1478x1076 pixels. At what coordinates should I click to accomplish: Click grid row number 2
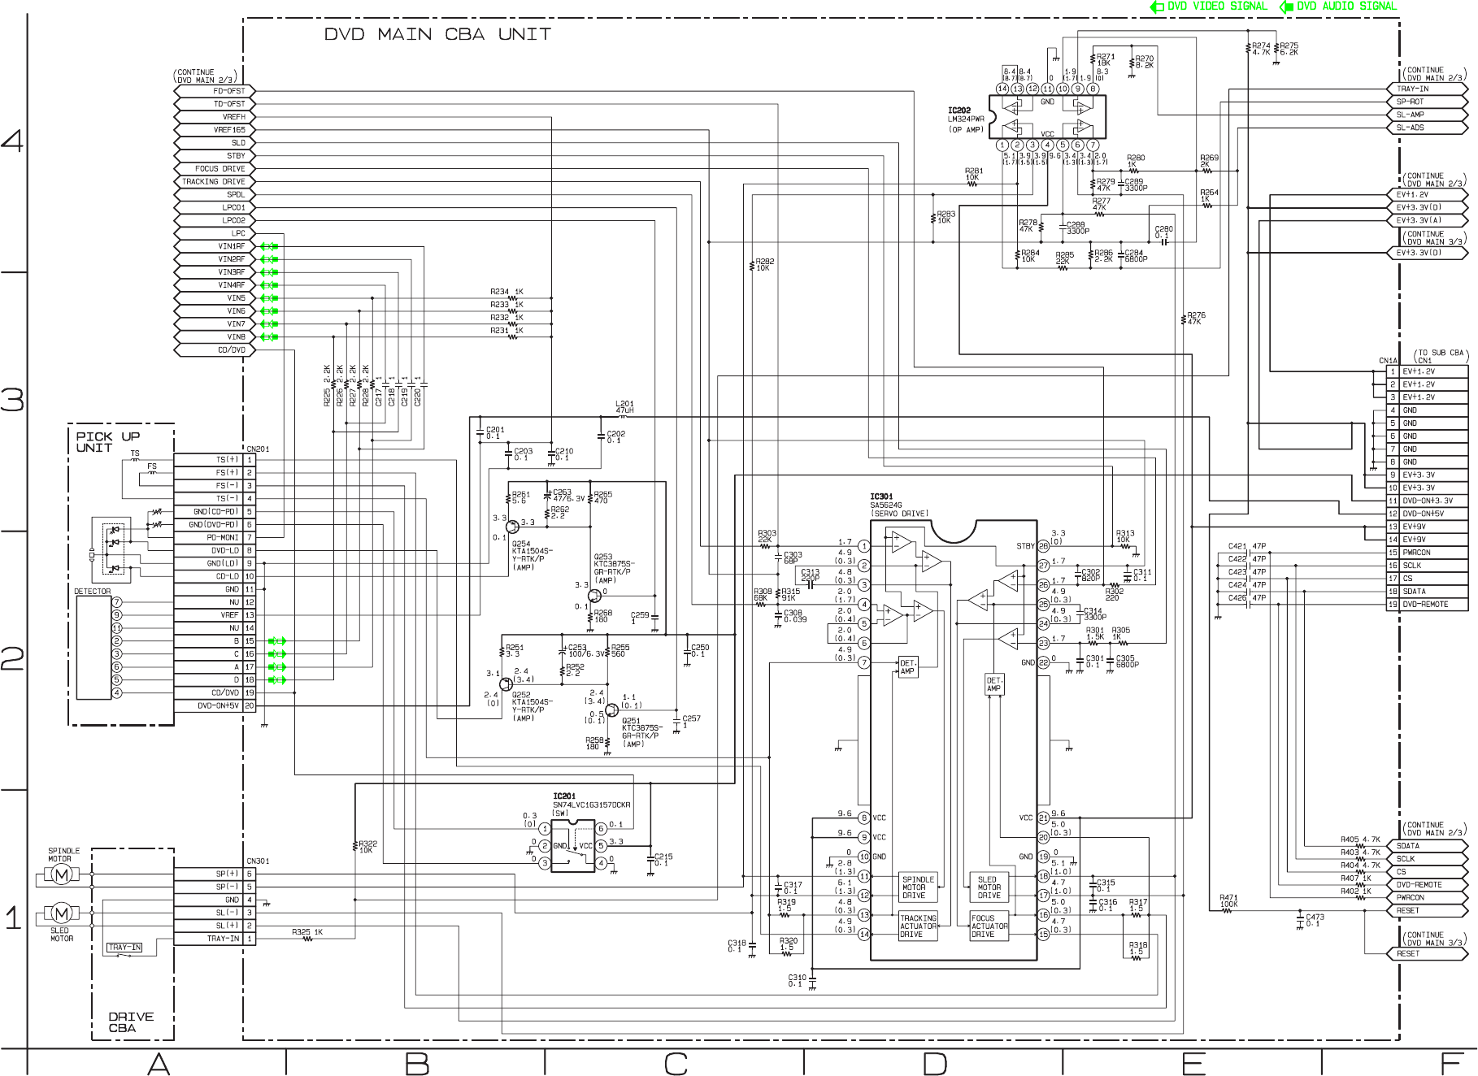[11, 659]
